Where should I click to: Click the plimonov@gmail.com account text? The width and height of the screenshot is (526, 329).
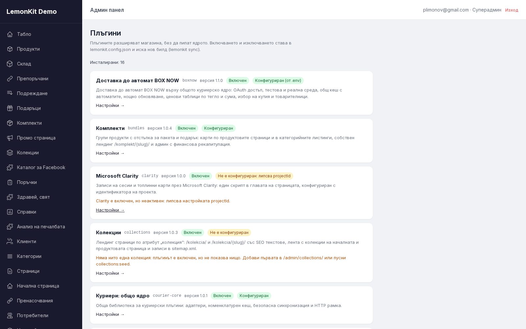[446, 10]
